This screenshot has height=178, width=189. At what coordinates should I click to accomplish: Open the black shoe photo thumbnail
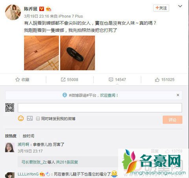click(78, 53)
